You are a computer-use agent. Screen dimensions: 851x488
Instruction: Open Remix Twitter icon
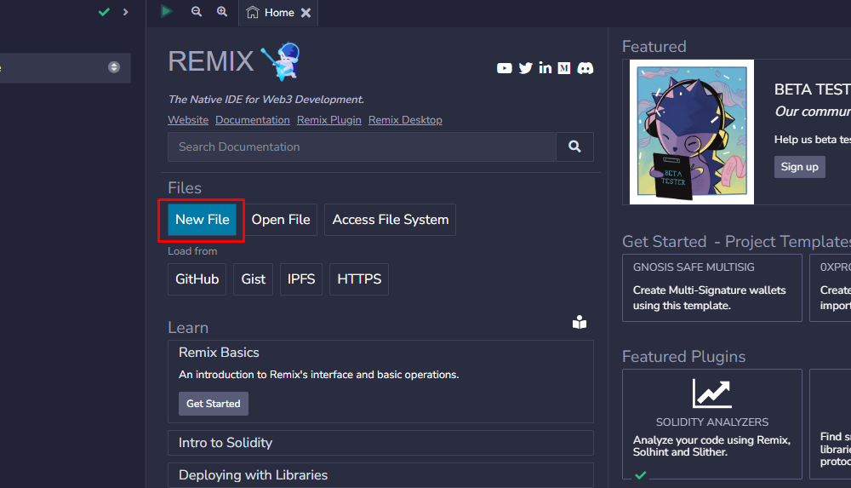click(x=525, y=68)
